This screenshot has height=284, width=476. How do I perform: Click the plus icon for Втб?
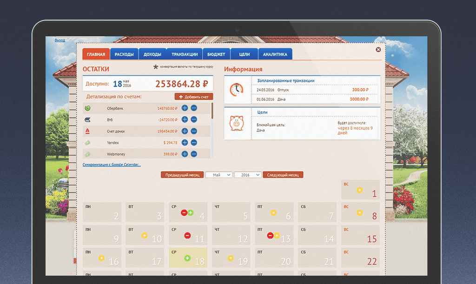coord(185,119)
